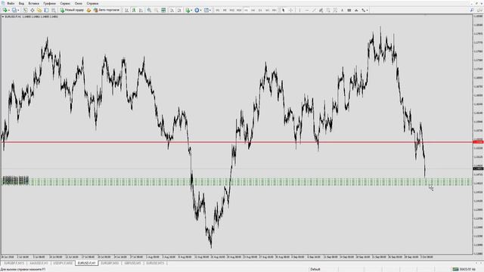Open the Вид menu
484x272 pixels.
(x=21, y=3)
